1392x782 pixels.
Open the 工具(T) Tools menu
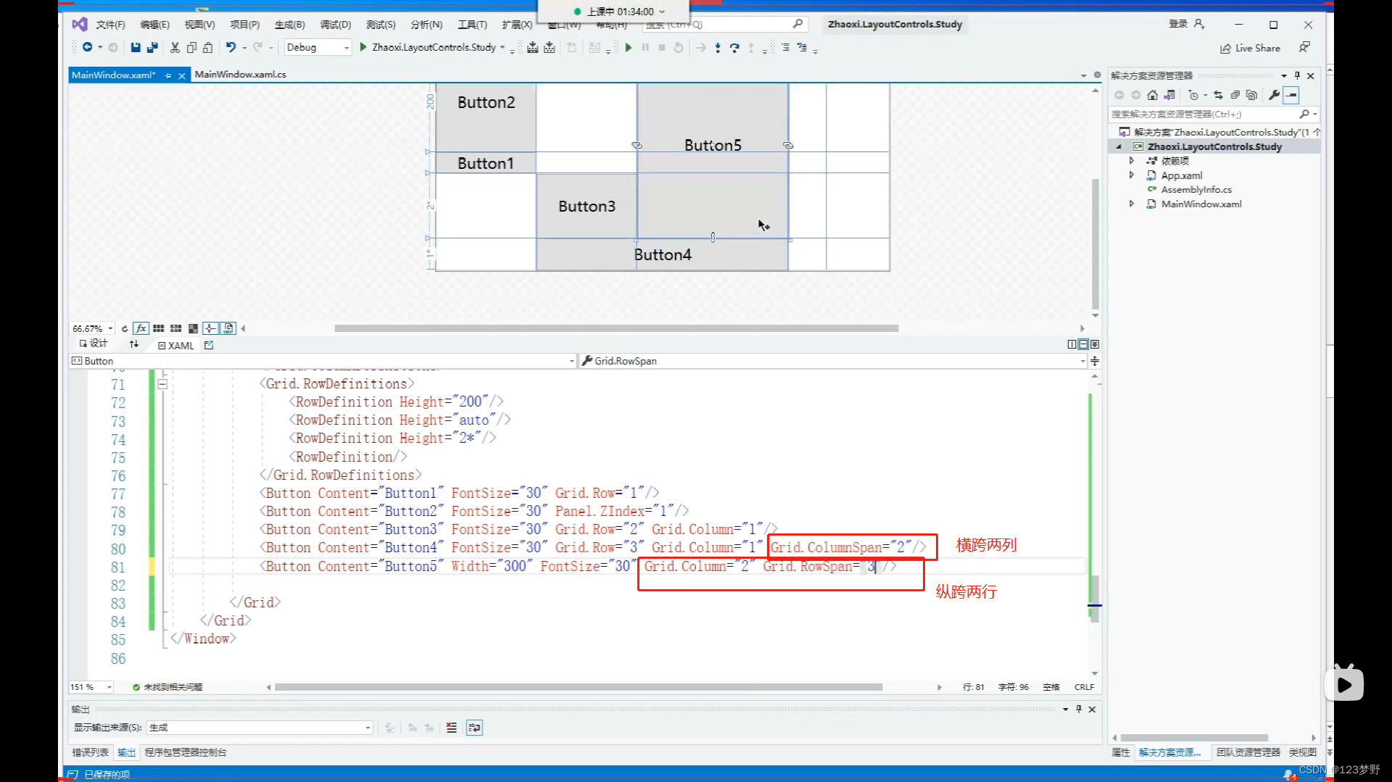[472, 25]
